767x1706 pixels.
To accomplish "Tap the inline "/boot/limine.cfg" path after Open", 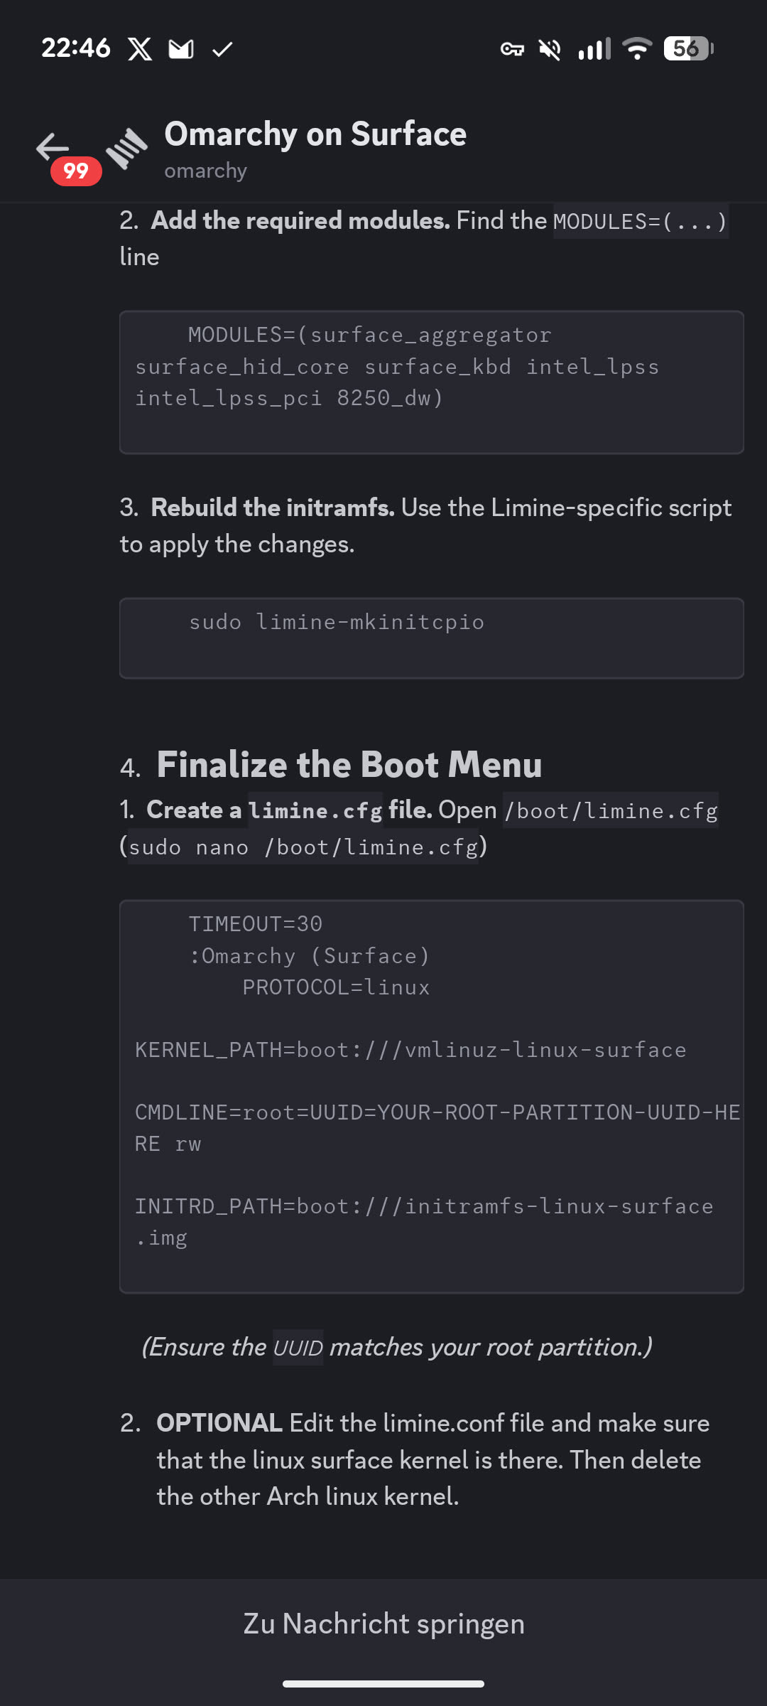I will [611, 810].
